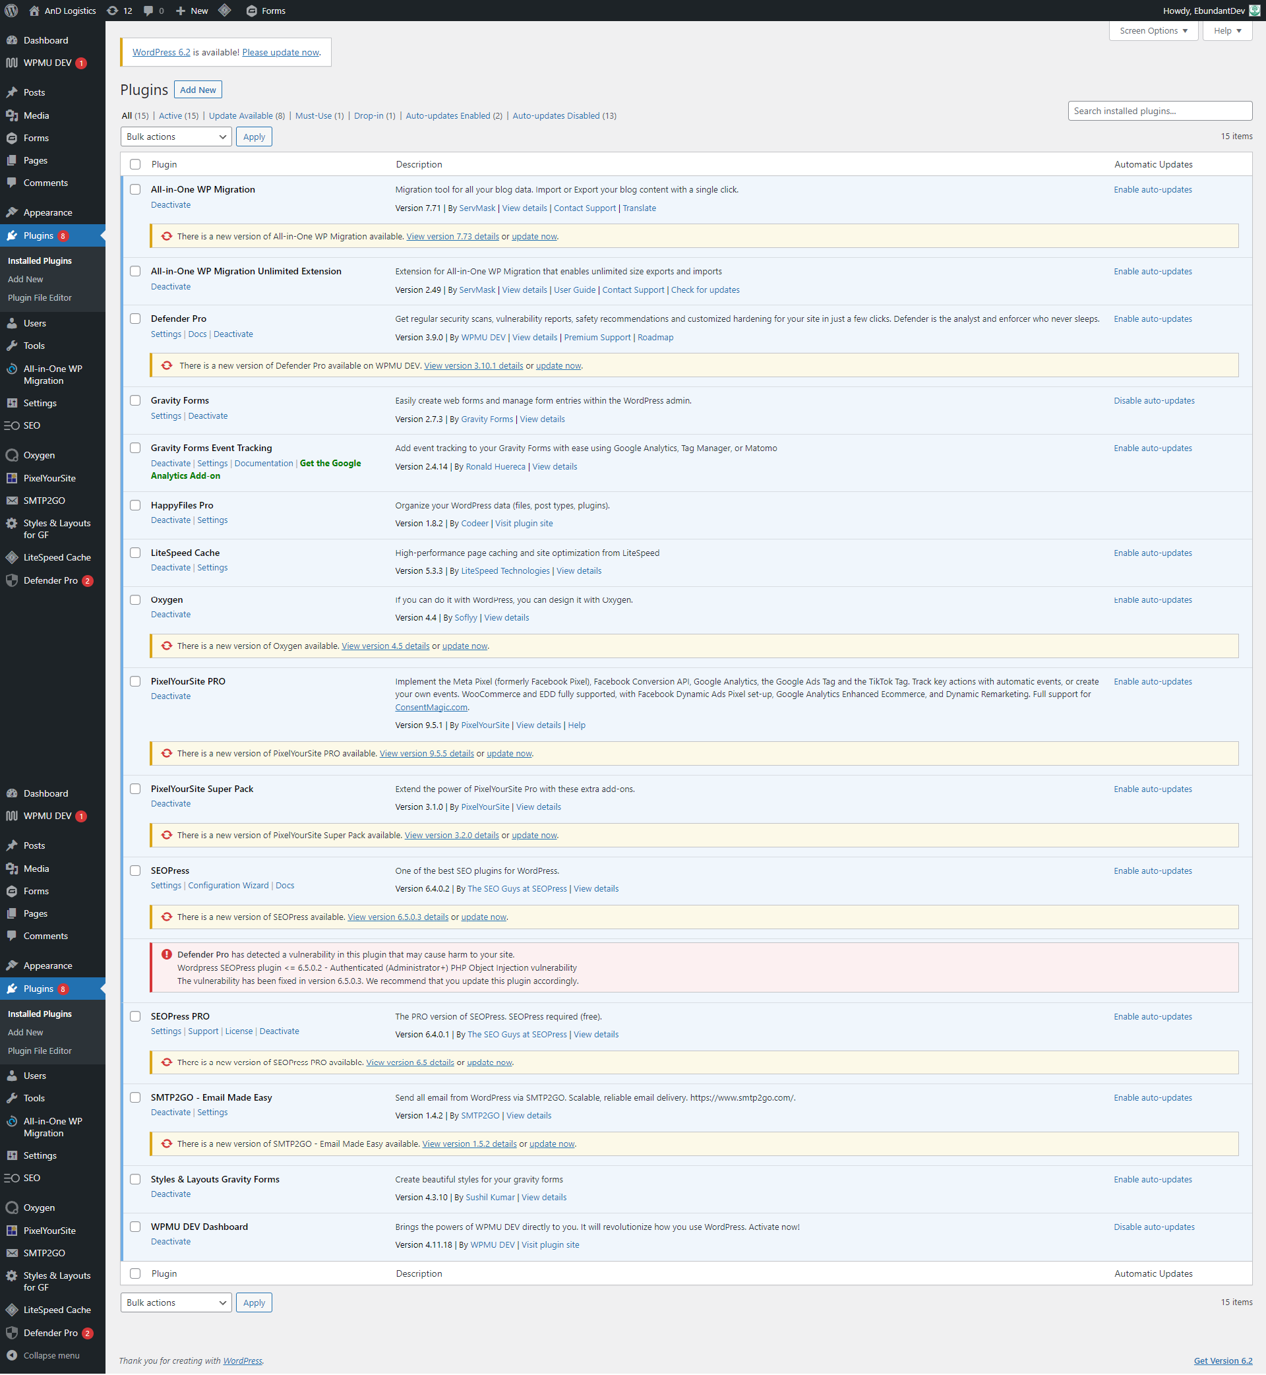Check the Defender Pro plugin checkbox
Screen dimensions: 1266x1375
click(136, 319)
